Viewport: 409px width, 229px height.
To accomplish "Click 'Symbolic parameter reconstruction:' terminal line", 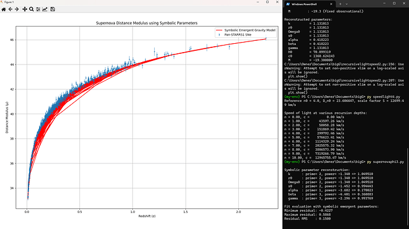I will click(x=317, y=170).
